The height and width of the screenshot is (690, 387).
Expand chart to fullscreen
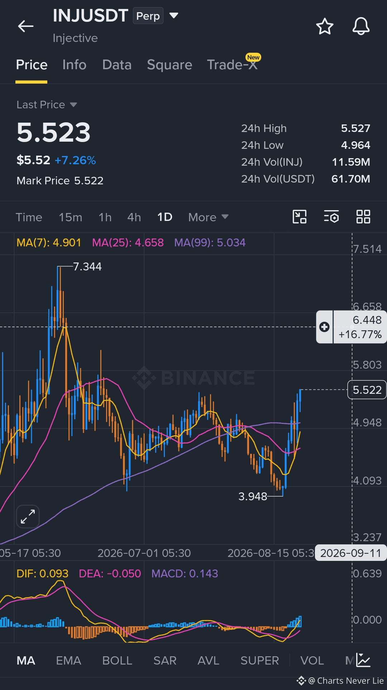coord(28,516)
